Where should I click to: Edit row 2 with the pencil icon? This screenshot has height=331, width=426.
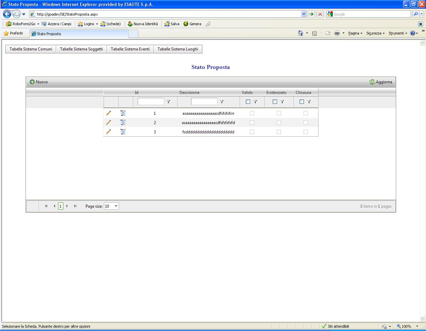[108, 123]
